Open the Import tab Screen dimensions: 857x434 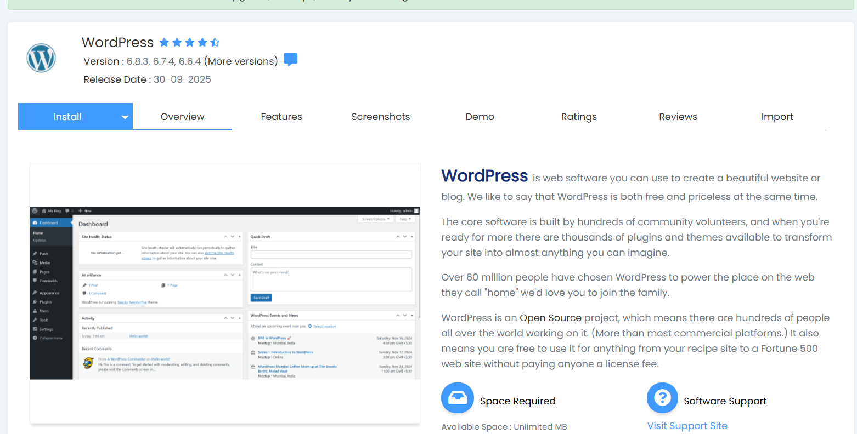coord(777,117)
